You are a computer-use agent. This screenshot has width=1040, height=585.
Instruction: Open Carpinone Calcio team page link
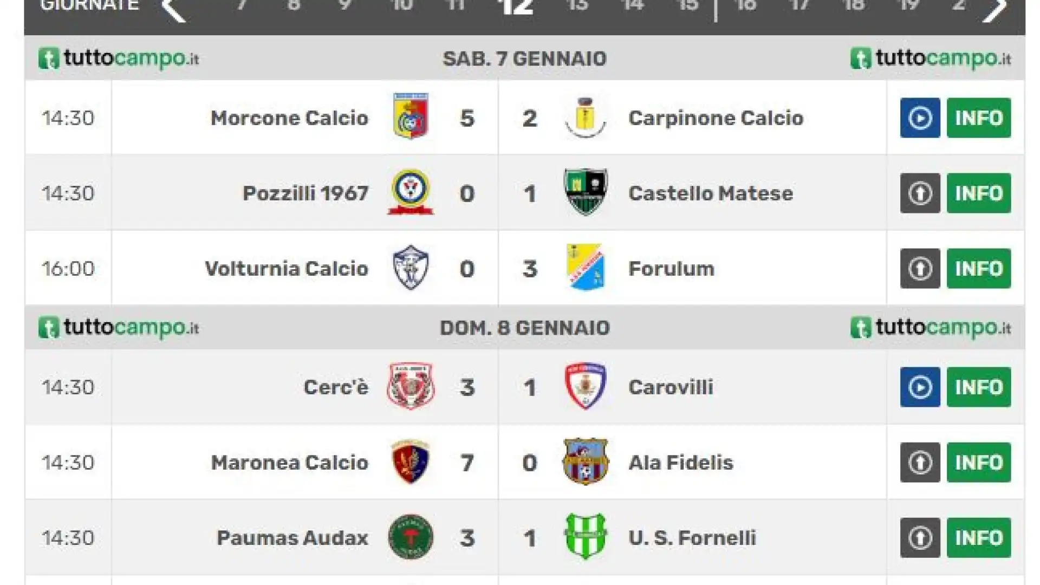pos(716,118)
